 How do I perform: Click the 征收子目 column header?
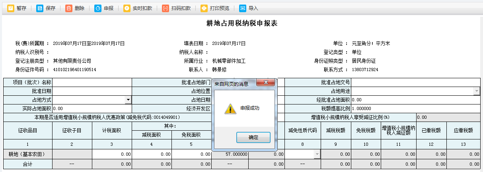(72, 130)
